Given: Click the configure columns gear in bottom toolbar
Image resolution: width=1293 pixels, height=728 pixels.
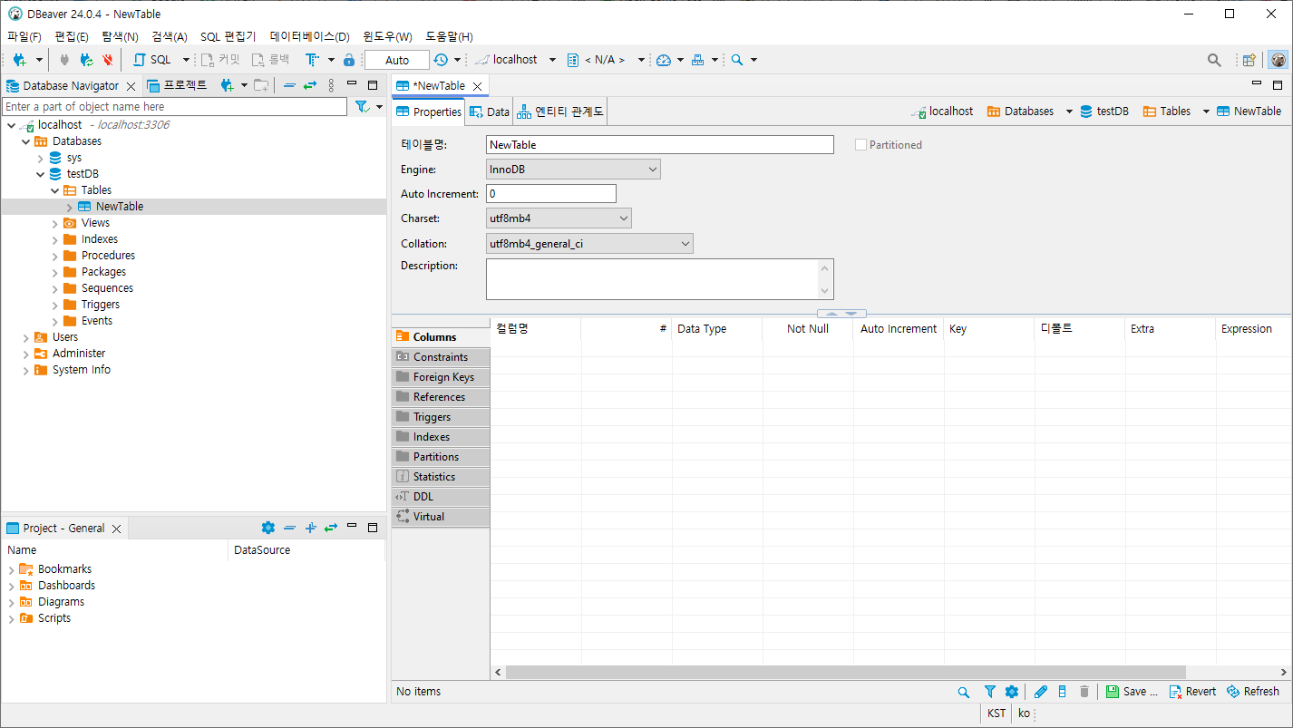Looking at the screenshot, I should pos(1012,692).
